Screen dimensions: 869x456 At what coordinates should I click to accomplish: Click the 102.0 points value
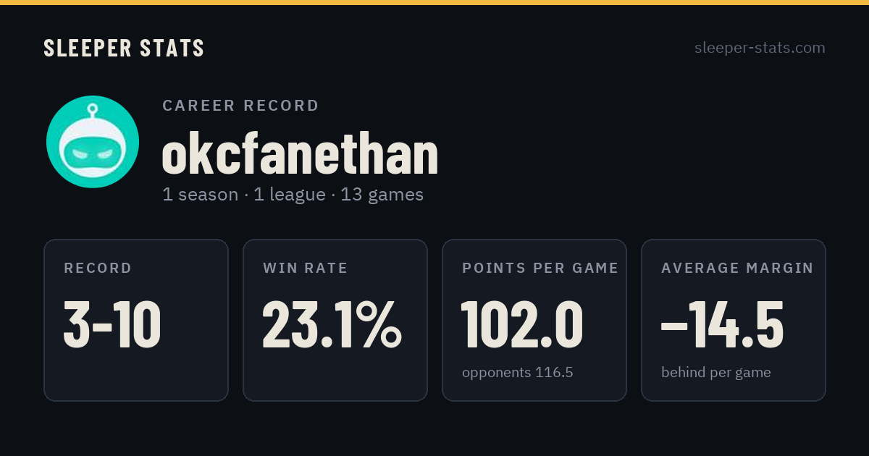click(522, 324)
